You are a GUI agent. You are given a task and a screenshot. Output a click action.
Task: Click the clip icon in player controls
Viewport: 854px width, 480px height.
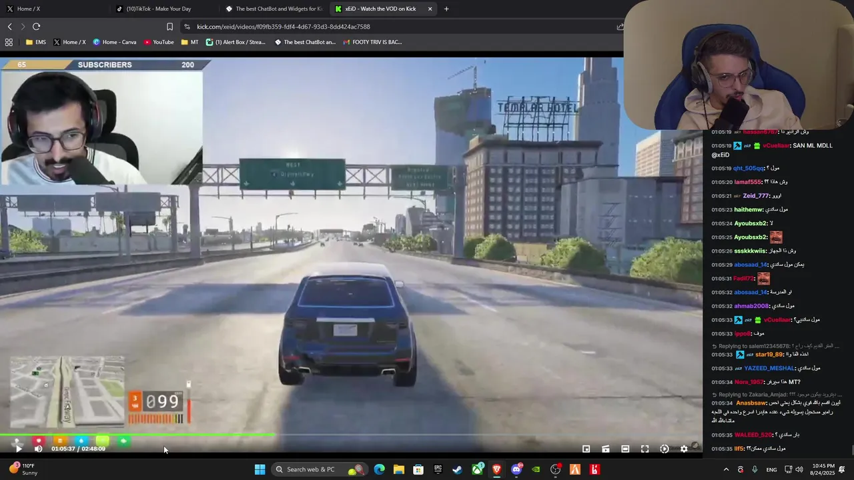tap(606, 449)
